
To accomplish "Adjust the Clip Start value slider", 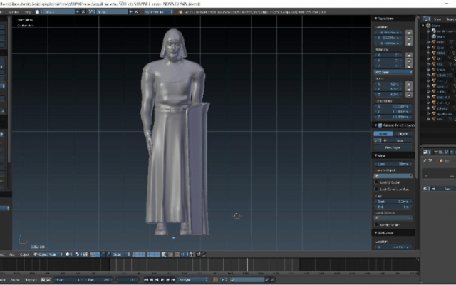I will [393, 201].
